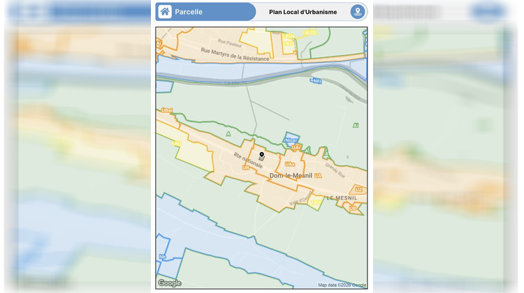Click the Rue Pasteur street label

(230, 43)
